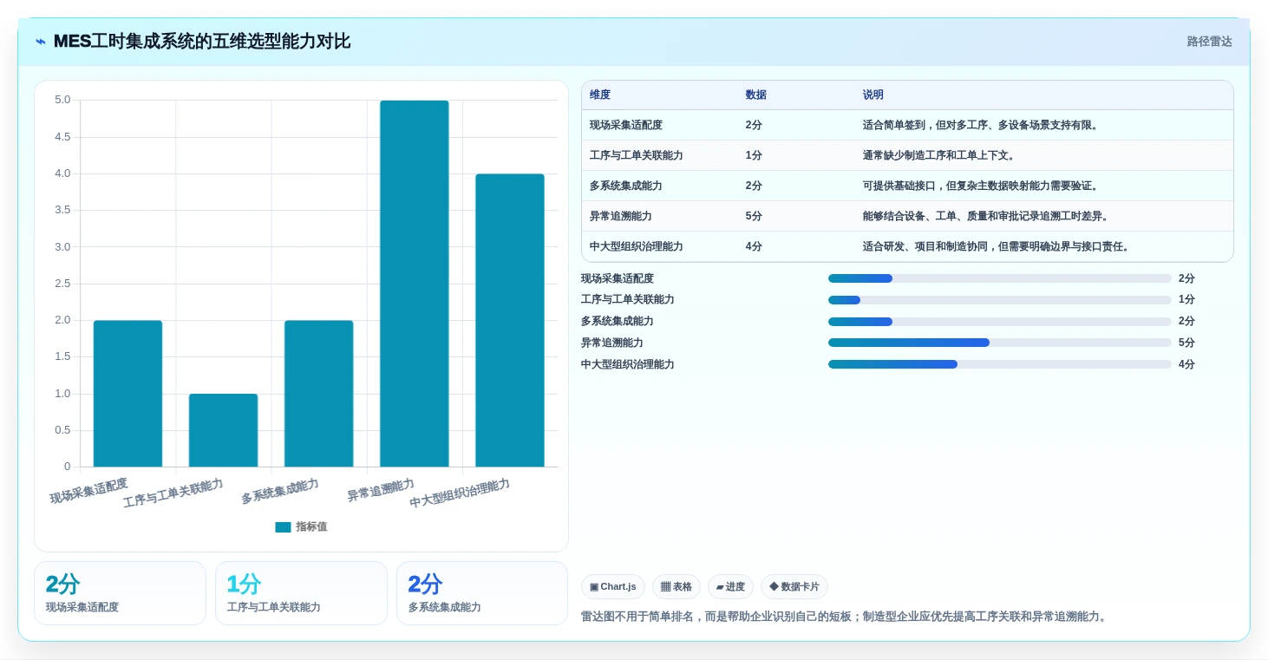Click the 工序与工单关联能力 progress bar
Viewport: 1268px width, 660px height.
(999, 300)
